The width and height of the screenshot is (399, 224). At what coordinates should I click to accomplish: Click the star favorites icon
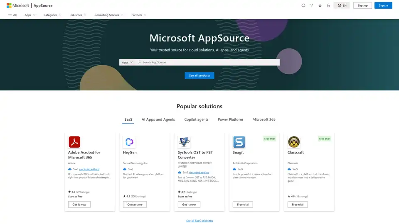pos(320,5)
